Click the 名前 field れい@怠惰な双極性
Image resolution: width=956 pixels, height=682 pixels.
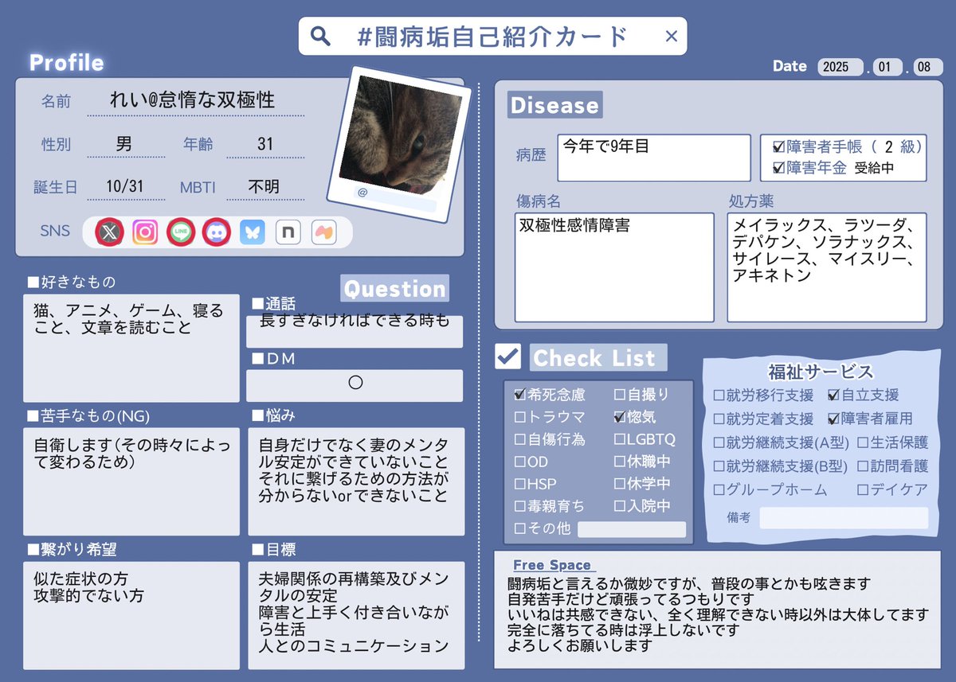(x=195, y=101)
